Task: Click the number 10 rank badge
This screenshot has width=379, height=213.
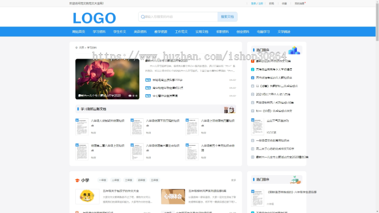Action: (253, 149)
